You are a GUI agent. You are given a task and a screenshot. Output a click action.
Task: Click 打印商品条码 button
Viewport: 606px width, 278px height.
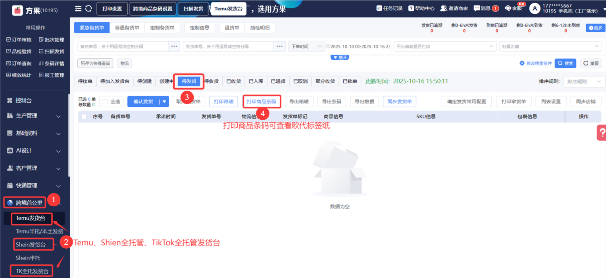click(261, 102)
